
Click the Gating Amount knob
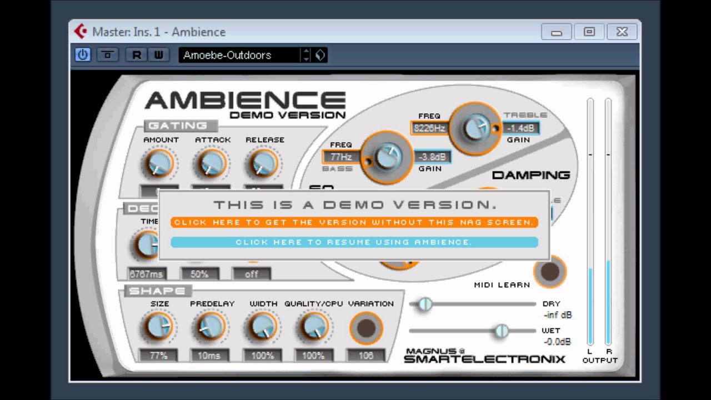tap(161, 164)
